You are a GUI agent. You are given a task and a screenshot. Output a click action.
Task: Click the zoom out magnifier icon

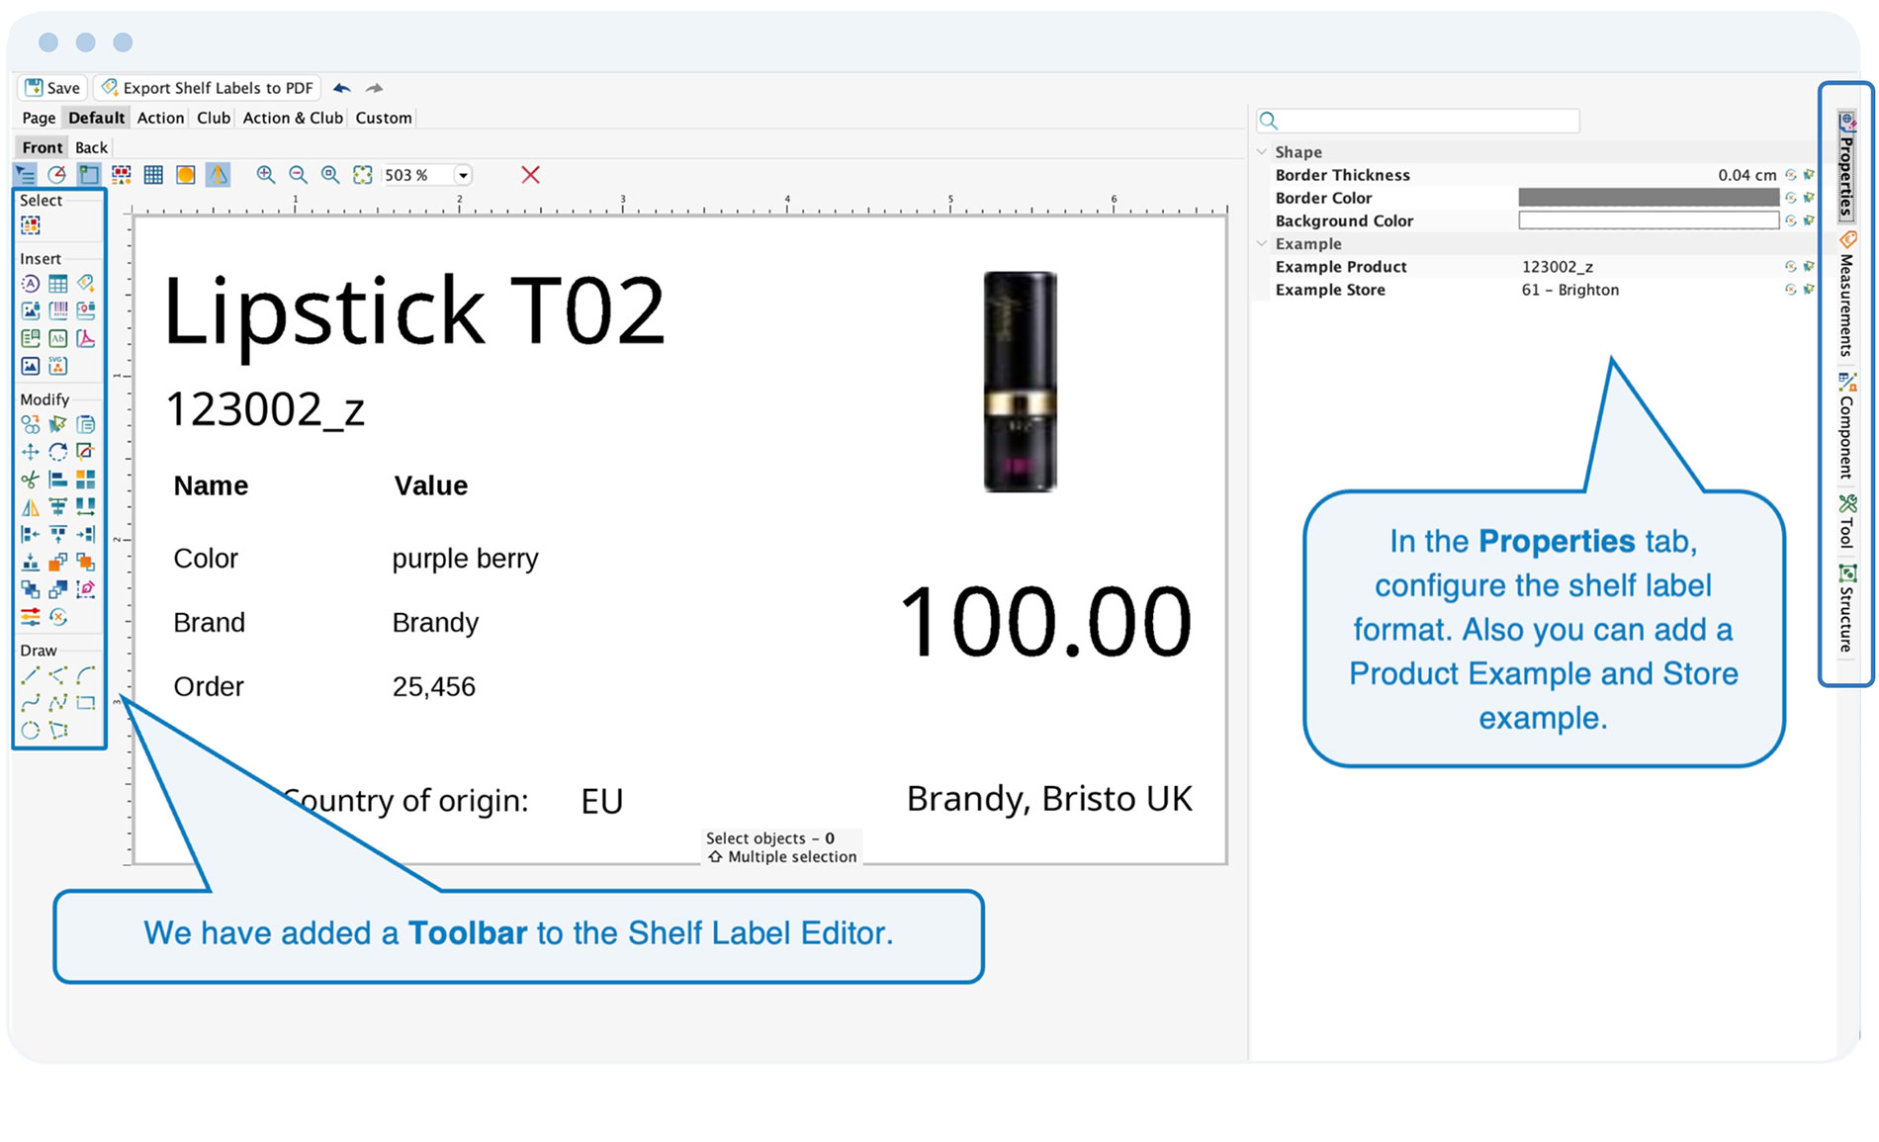click(298, 175)
